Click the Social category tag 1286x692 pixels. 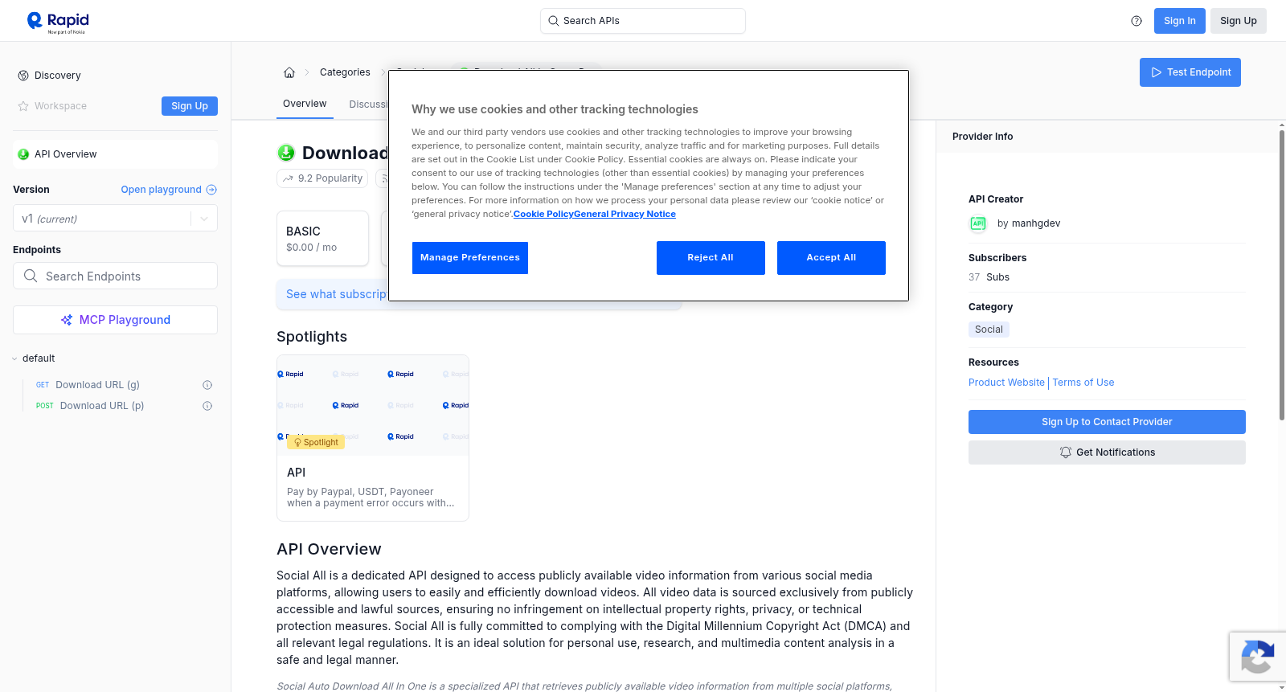click(989, 330)
